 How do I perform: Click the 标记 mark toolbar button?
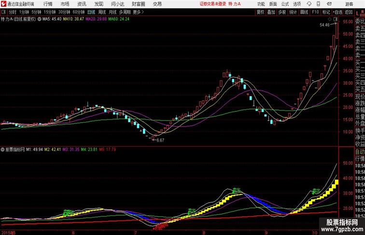pos(326,12)
